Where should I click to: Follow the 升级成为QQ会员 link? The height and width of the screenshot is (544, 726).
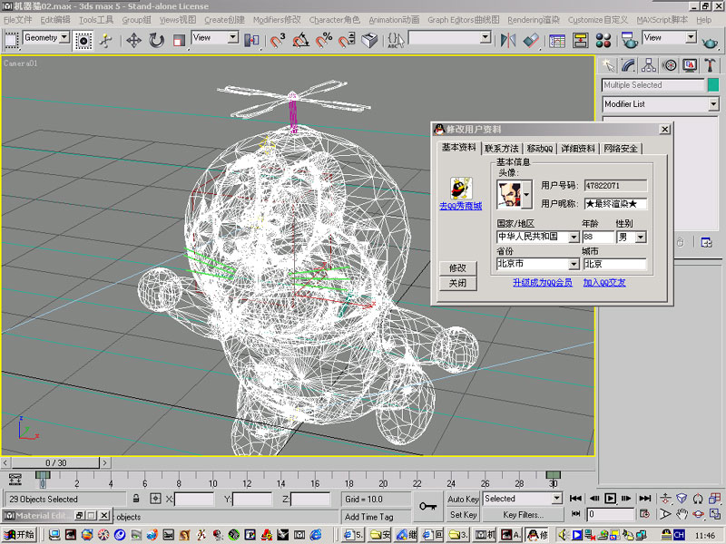coord(542,282)
